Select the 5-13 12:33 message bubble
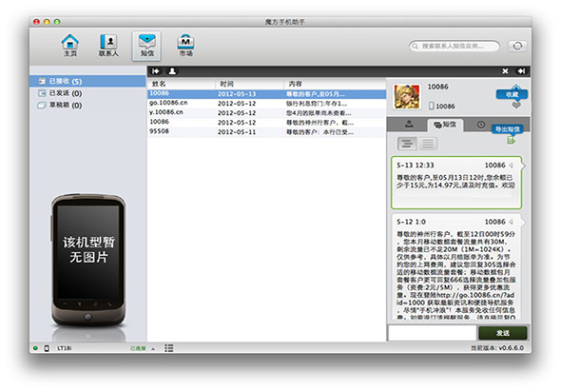 pos(456,183)
